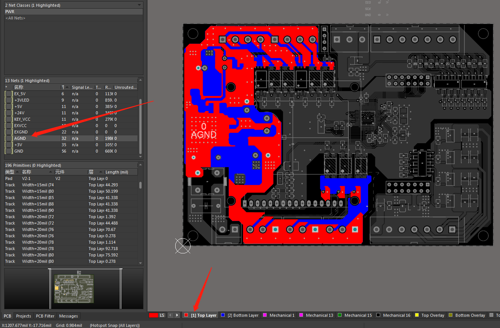Toggle the color box for net EXVCC

click(9, 126)
